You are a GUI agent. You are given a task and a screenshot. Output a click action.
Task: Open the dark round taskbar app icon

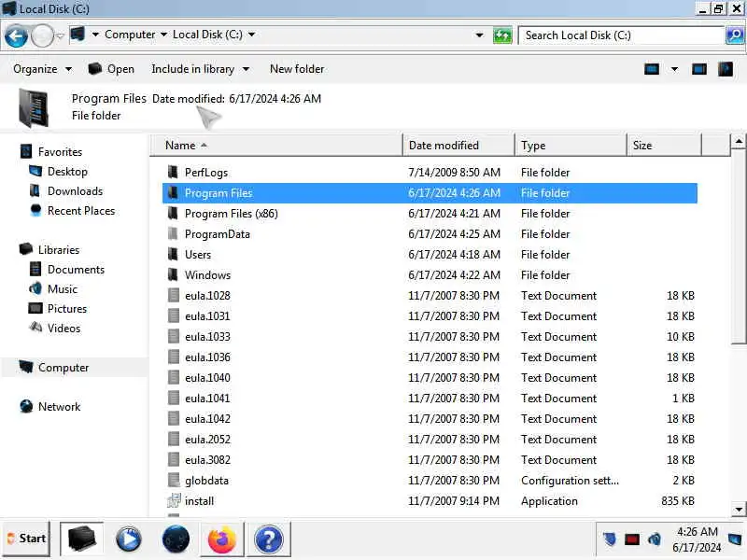tap(176, 539)
